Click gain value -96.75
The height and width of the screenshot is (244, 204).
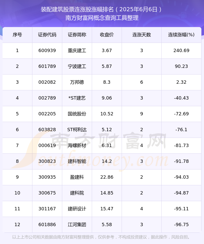(x=182, y=225)
